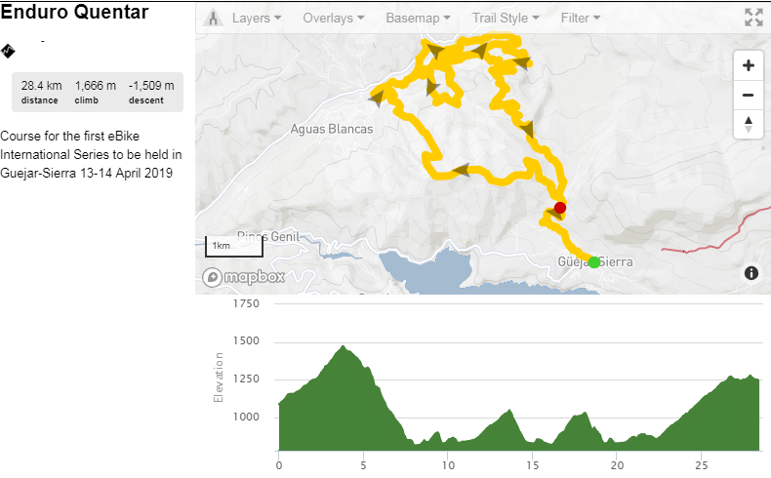This screenshot has width=771, height=478.
Task: Open the Layers dropdown
Action: (x=257, y=19)
